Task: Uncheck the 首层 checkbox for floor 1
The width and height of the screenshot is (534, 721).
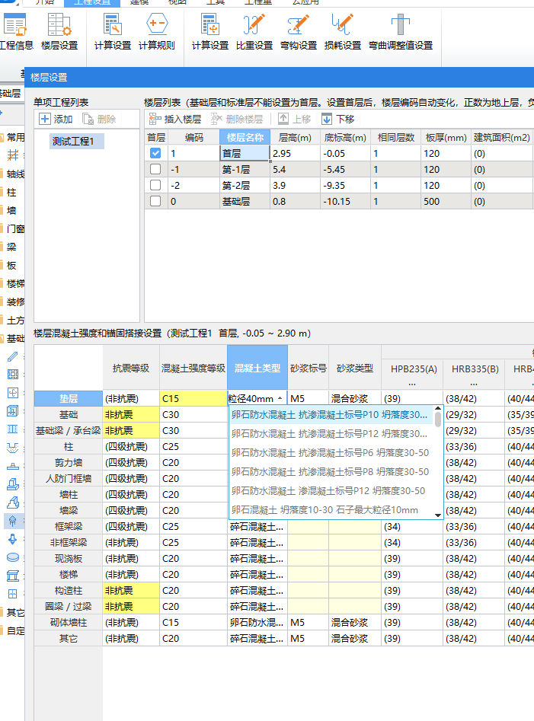Action: click(155, 153)
